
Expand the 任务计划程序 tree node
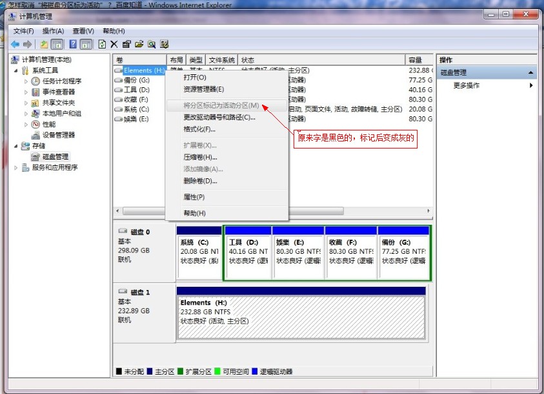[x=26, y=81]
